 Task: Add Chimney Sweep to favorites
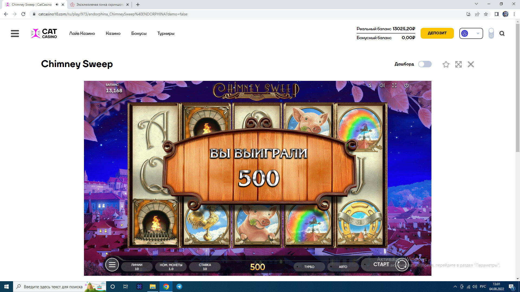(446, 64)
